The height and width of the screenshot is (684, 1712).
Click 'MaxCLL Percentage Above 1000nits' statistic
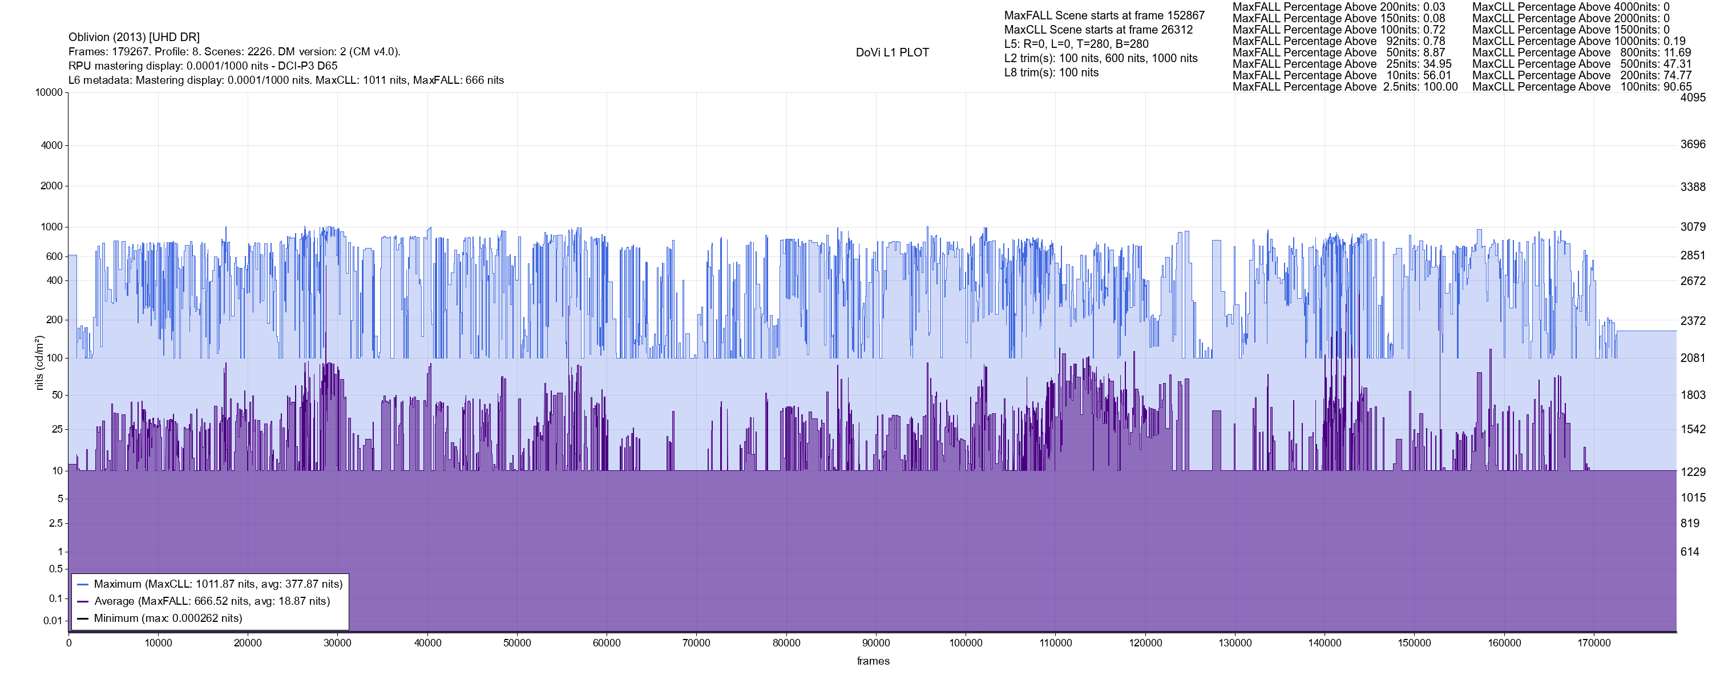(x=1578, y=41)
